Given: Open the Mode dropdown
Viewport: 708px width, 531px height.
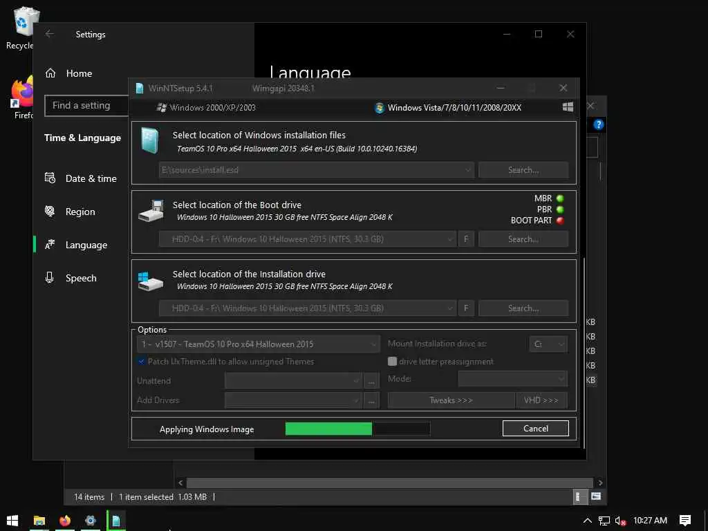Looking at the screenshot, I should (513, 379).
